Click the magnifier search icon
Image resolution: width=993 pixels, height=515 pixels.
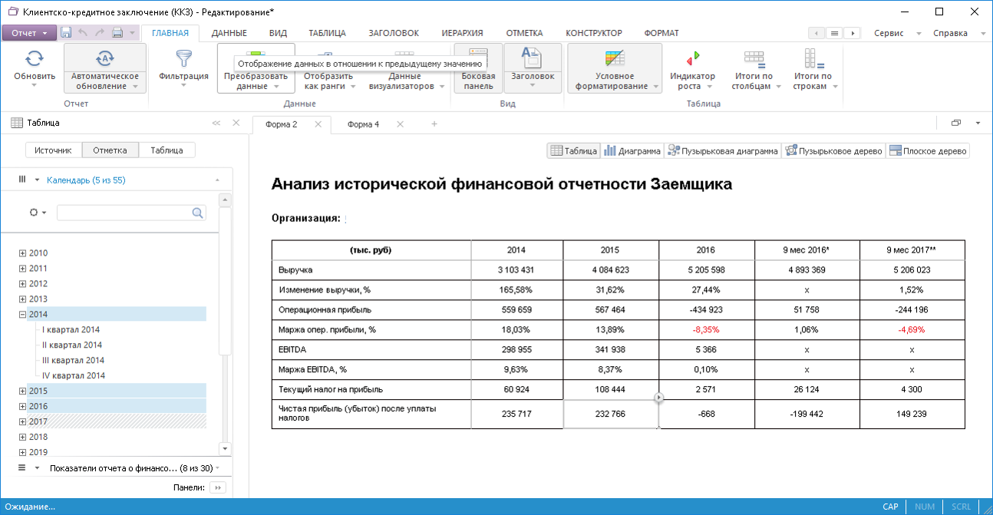198,213
